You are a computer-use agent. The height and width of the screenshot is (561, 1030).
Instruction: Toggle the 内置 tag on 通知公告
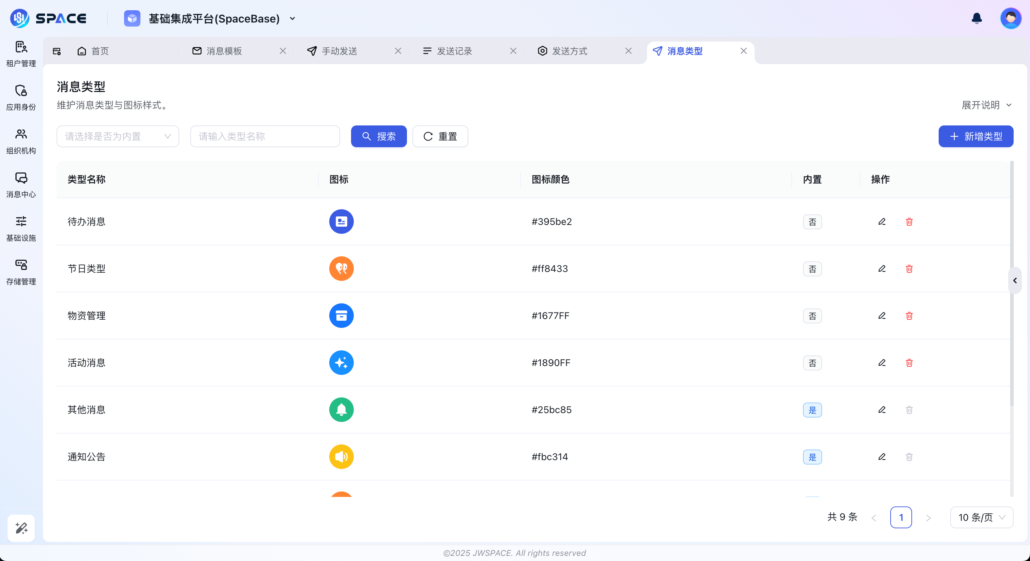tap(812, 457)
